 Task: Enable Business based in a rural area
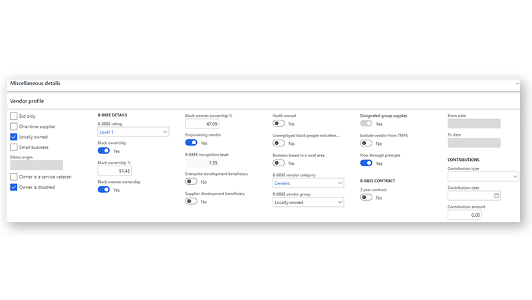tap(279, 163)
